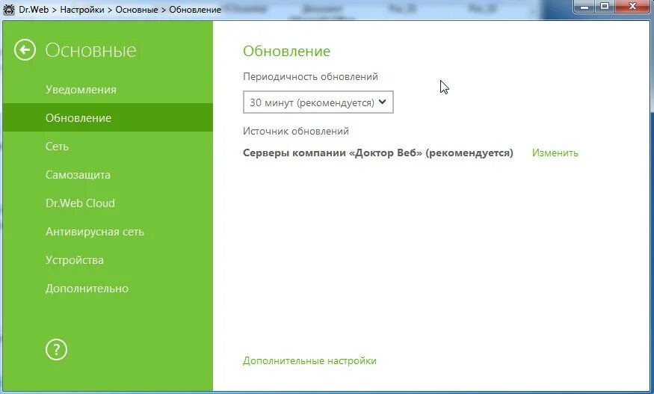
Task: Click the Периодичность обновлений label
Action: pyautogui.click(x=310, y=76)
